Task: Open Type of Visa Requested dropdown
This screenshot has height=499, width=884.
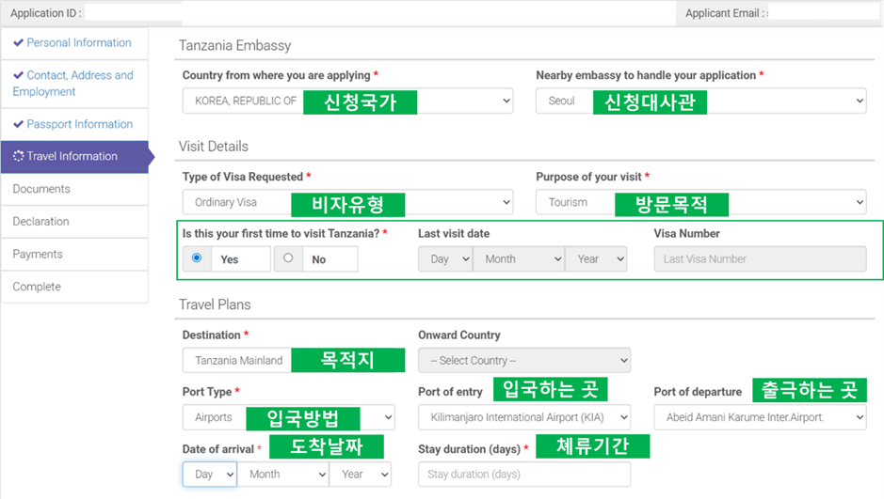Action: pos(347,202)
